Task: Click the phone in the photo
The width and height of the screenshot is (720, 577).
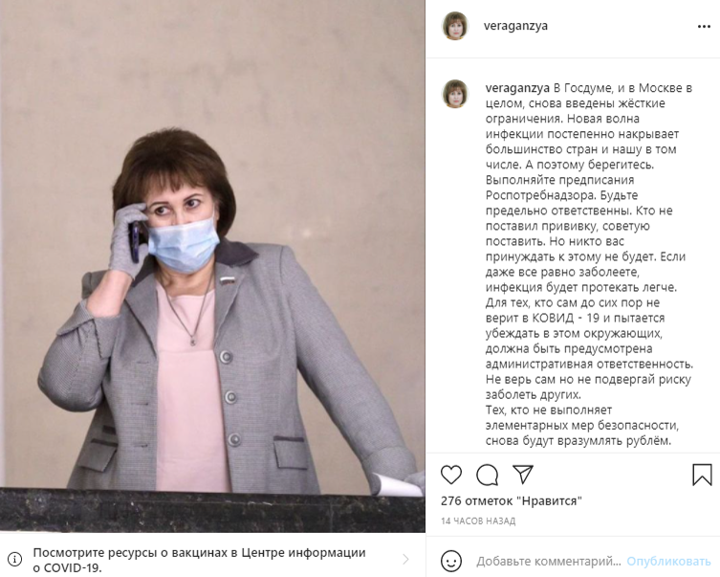Action: 137,240
